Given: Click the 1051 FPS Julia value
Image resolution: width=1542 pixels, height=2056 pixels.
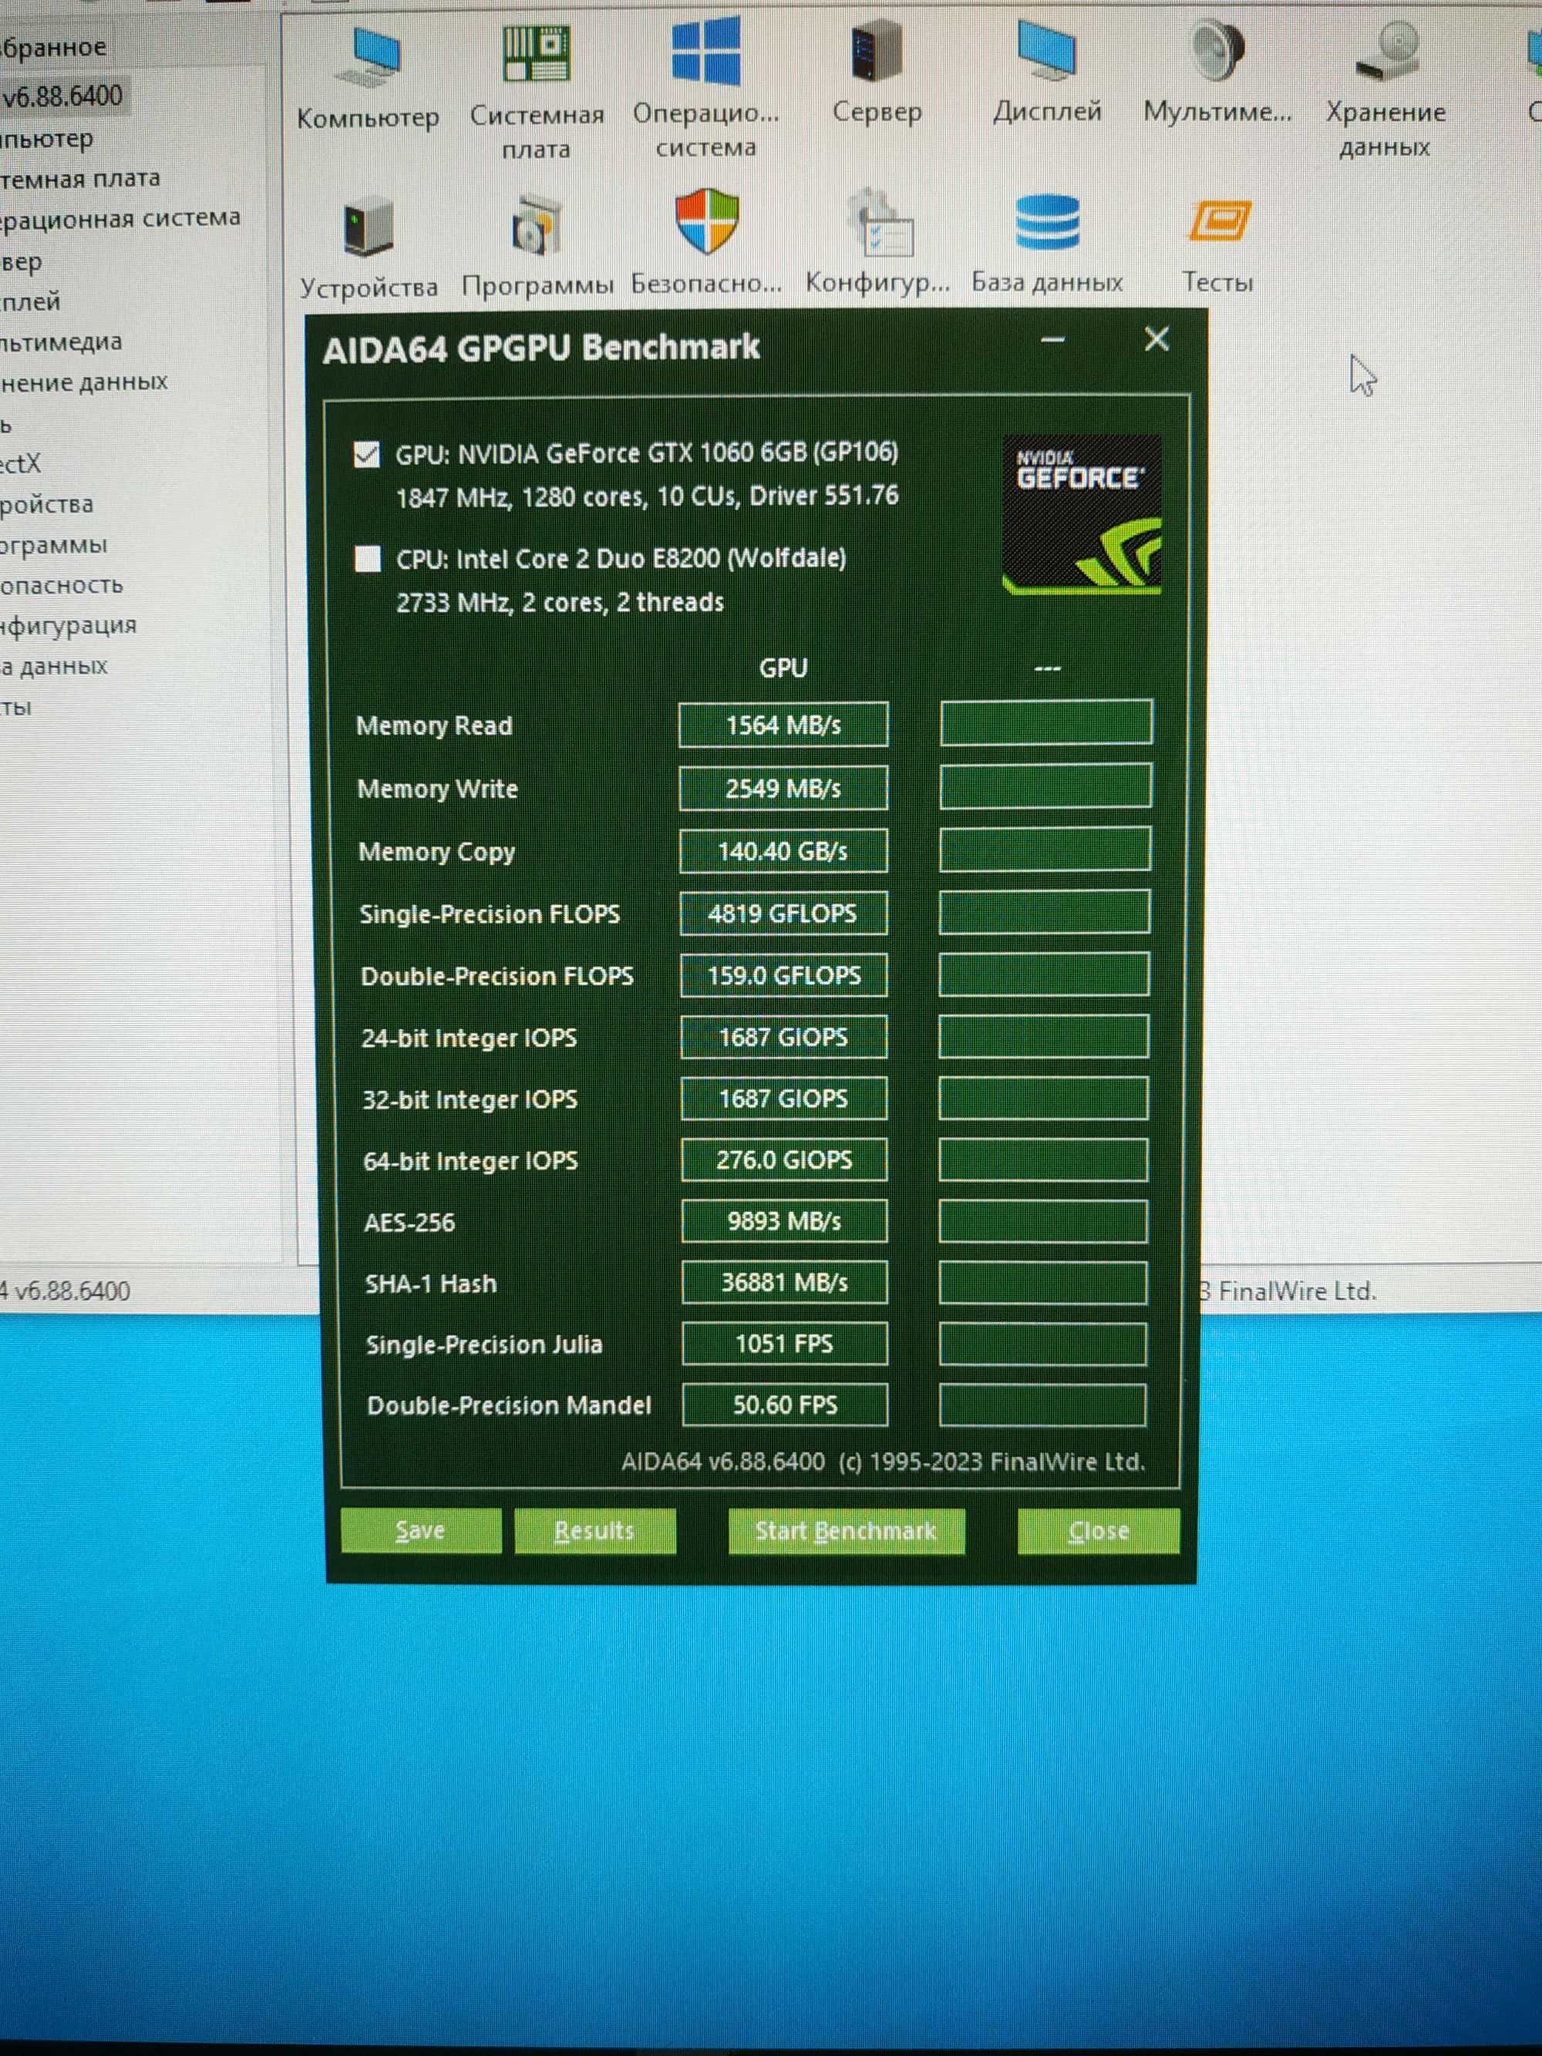Looking at the screenshot, I should pyautogui.click(x=784, y=1344).
